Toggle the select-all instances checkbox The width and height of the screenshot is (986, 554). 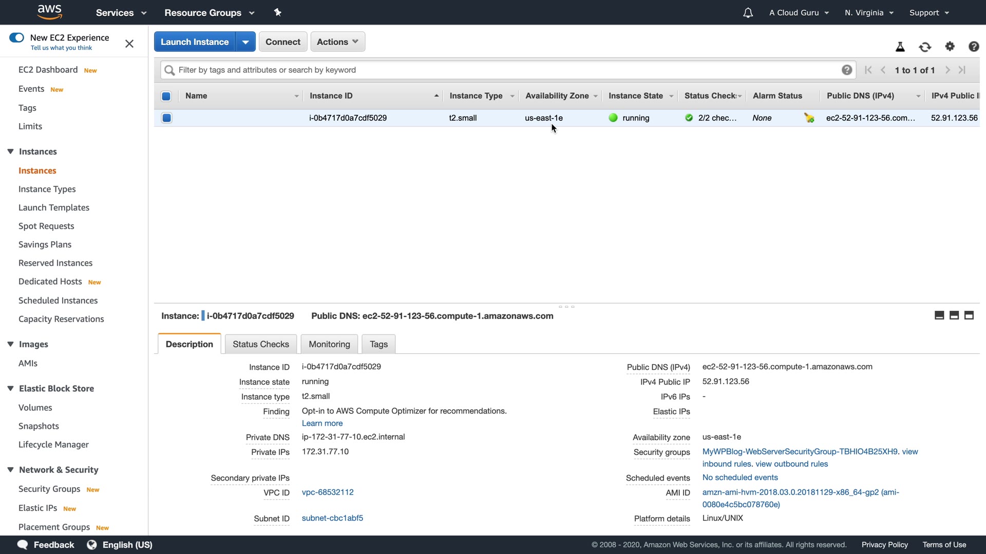coord(166,96)
